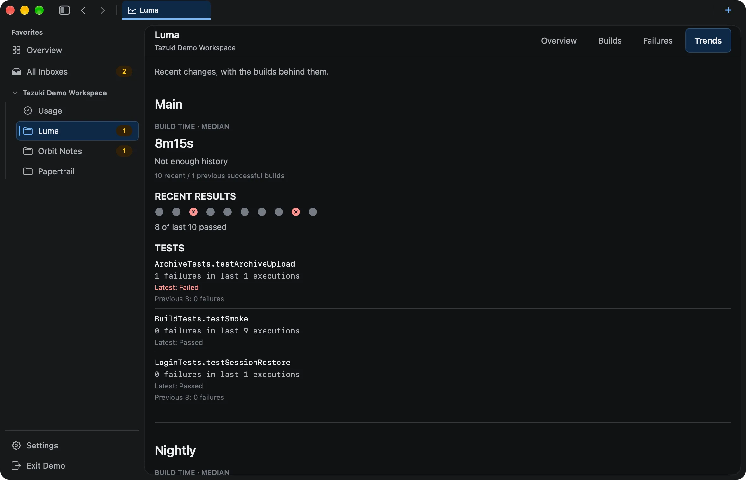Click the Luma folder icon in sidebar
The height and width of the screenshot is (480, 746).
pyautogui.click(x=28, y=131)
